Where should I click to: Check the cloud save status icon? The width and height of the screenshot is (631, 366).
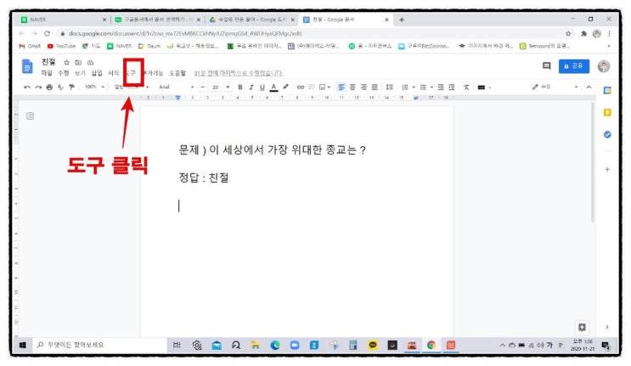pyautogui.click(x=90, y=62)
